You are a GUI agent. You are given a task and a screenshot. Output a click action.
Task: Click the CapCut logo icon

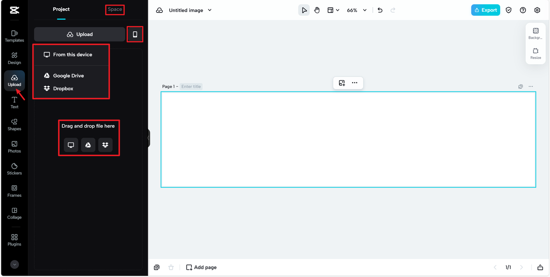14,10
